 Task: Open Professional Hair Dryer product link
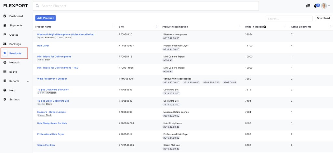(x=50, y=134)
